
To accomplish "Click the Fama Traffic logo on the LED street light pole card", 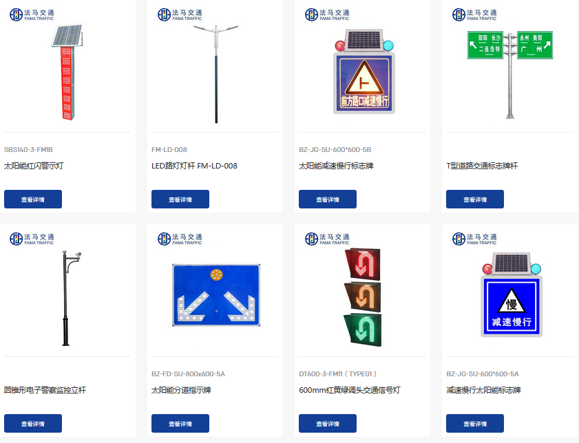I will click(x=180, y=14).
